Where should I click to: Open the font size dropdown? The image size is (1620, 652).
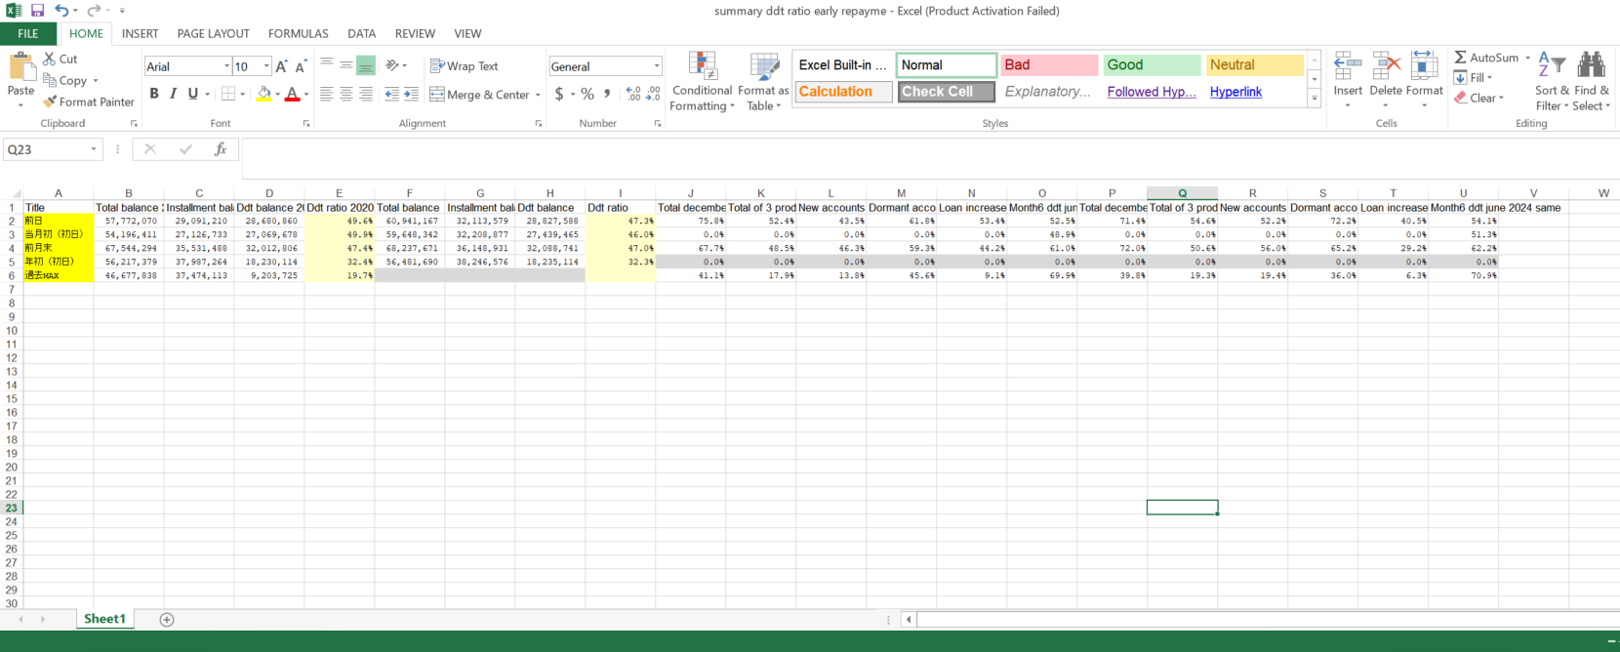(x=266, y=66)
